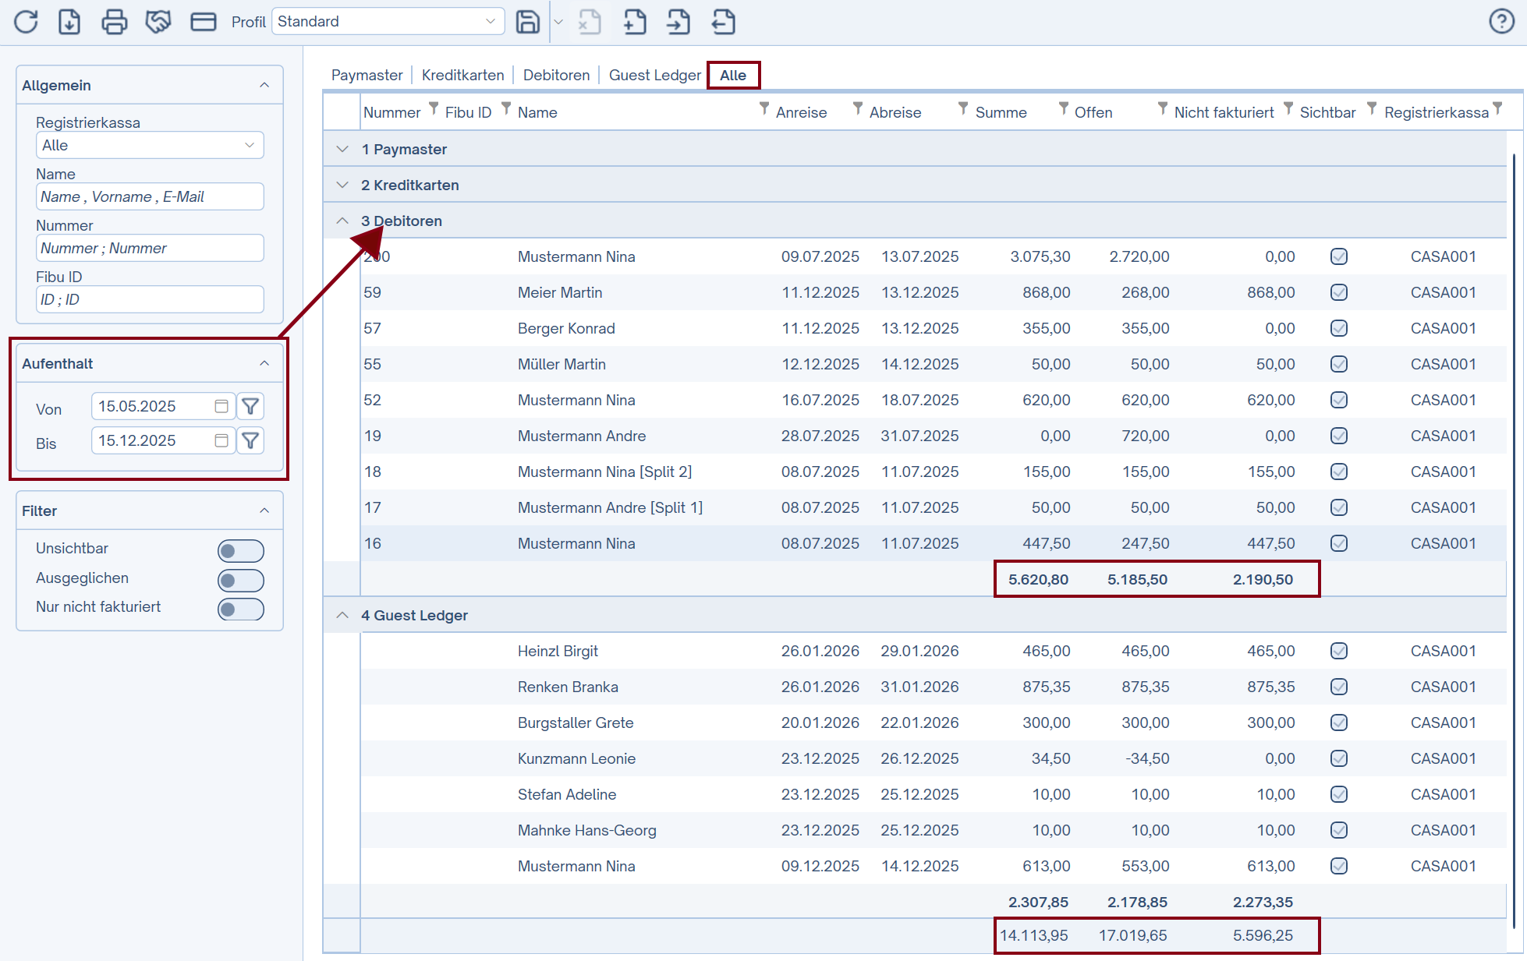Click the print icon
The width and height of the screenshot is (1527, 961).
[x=114, y=22]
